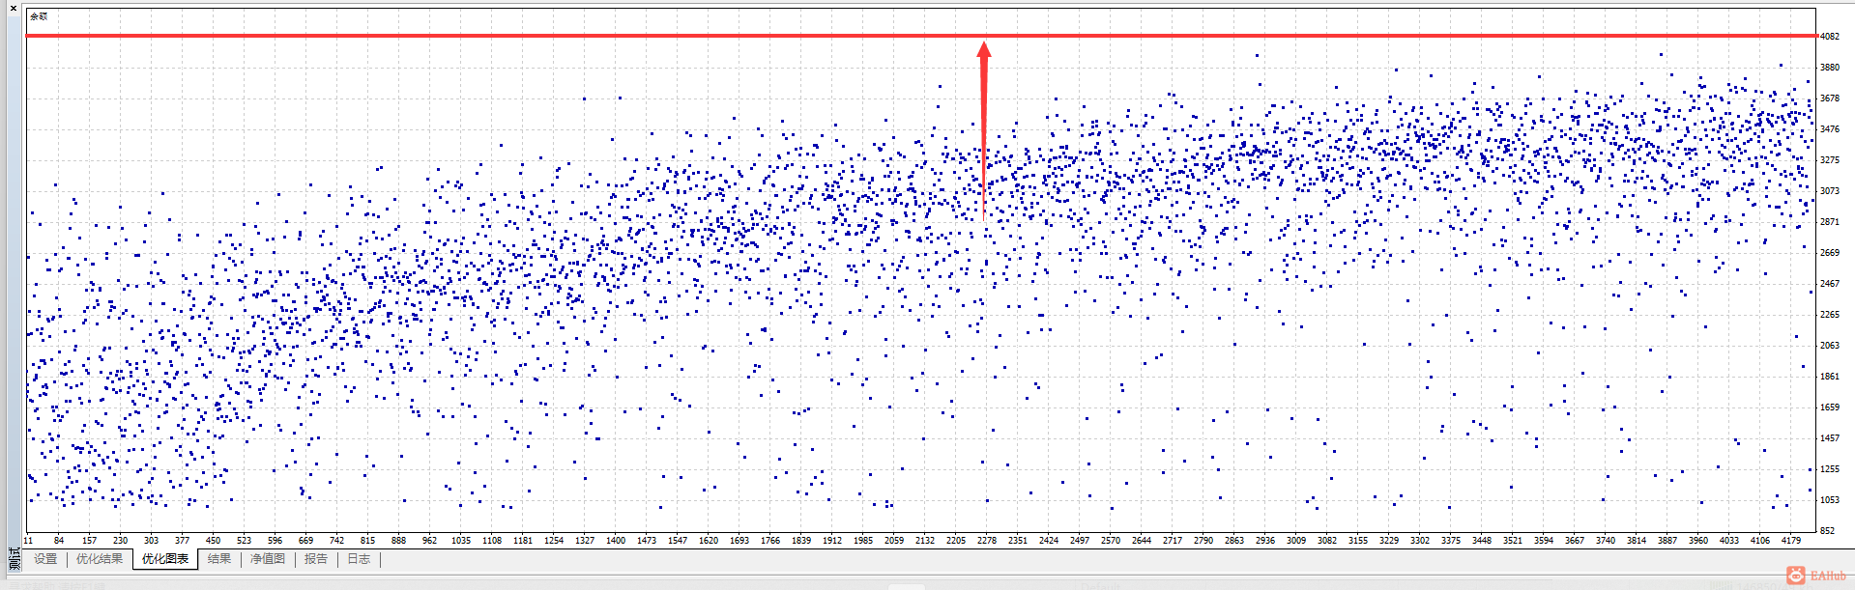Screen dimensions: 1855x590
Task: Open the 设置 tab
Action: tap(45, 559)
